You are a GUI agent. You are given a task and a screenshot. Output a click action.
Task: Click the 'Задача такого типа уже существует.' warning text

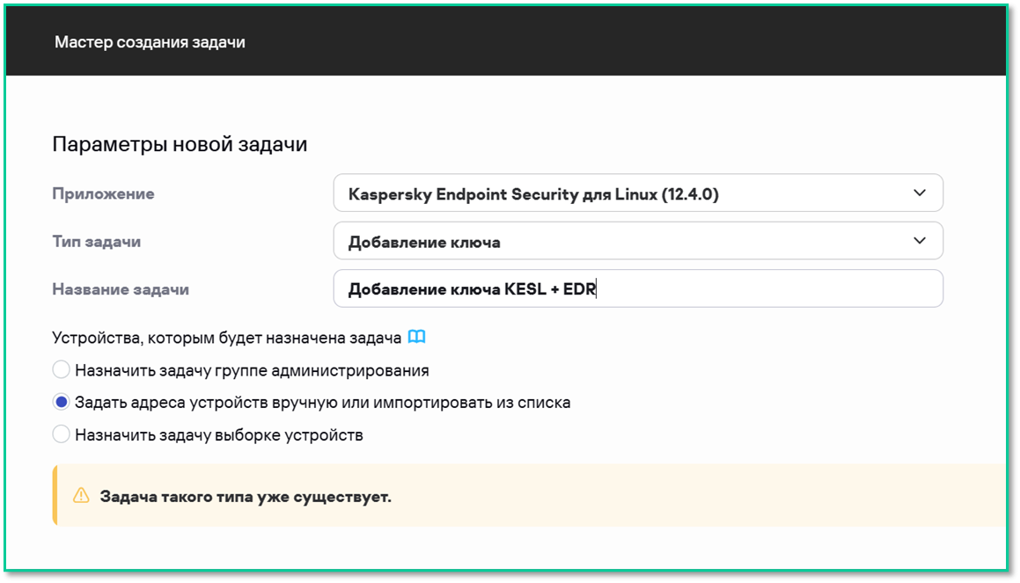click(x=246, y=497)
